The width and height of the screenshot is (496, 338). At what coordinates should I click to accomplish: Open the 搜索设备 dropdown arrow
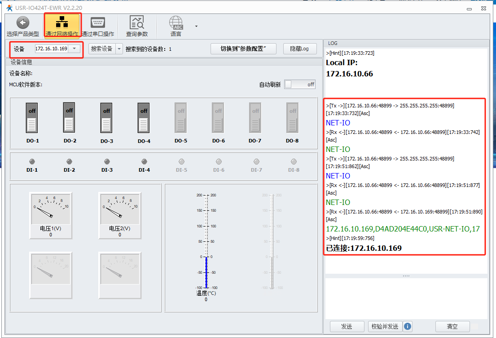119,49
